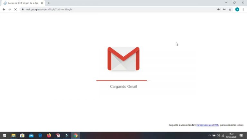This screenshot has width=247, height=139.
Task: Click the Gmail envelope logo
Action: [123, 59]
